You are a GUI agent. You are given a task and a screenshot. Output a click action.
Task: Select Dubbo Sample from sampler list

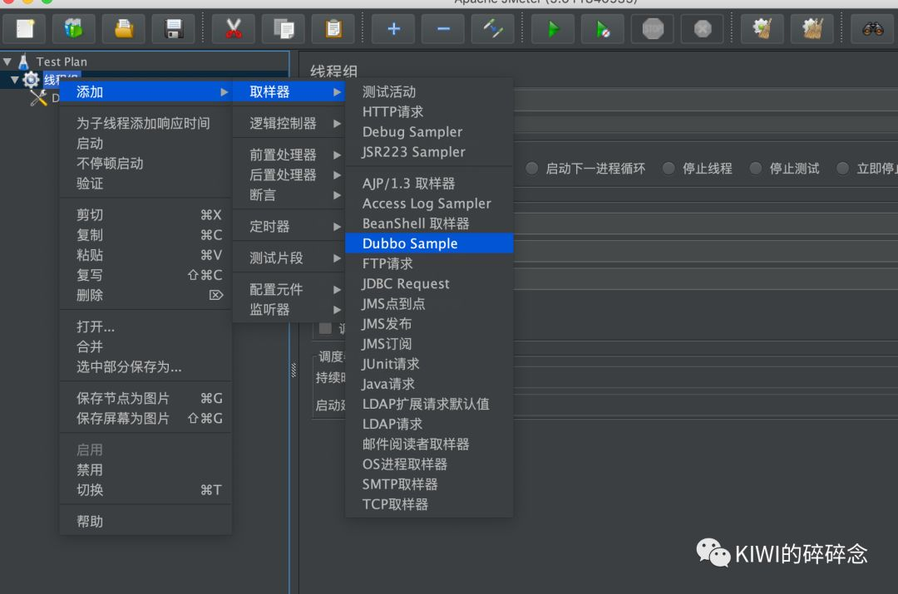[x=429, y=243]
